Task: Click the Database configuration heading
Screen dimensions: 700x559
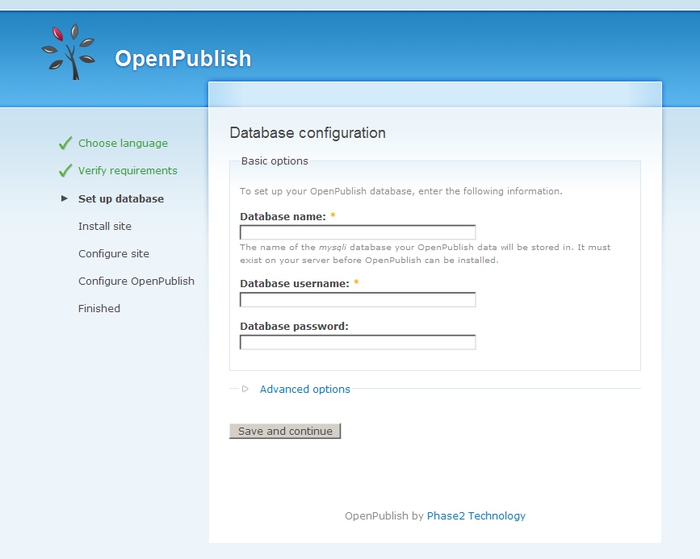Action: (x=308, y=133)
